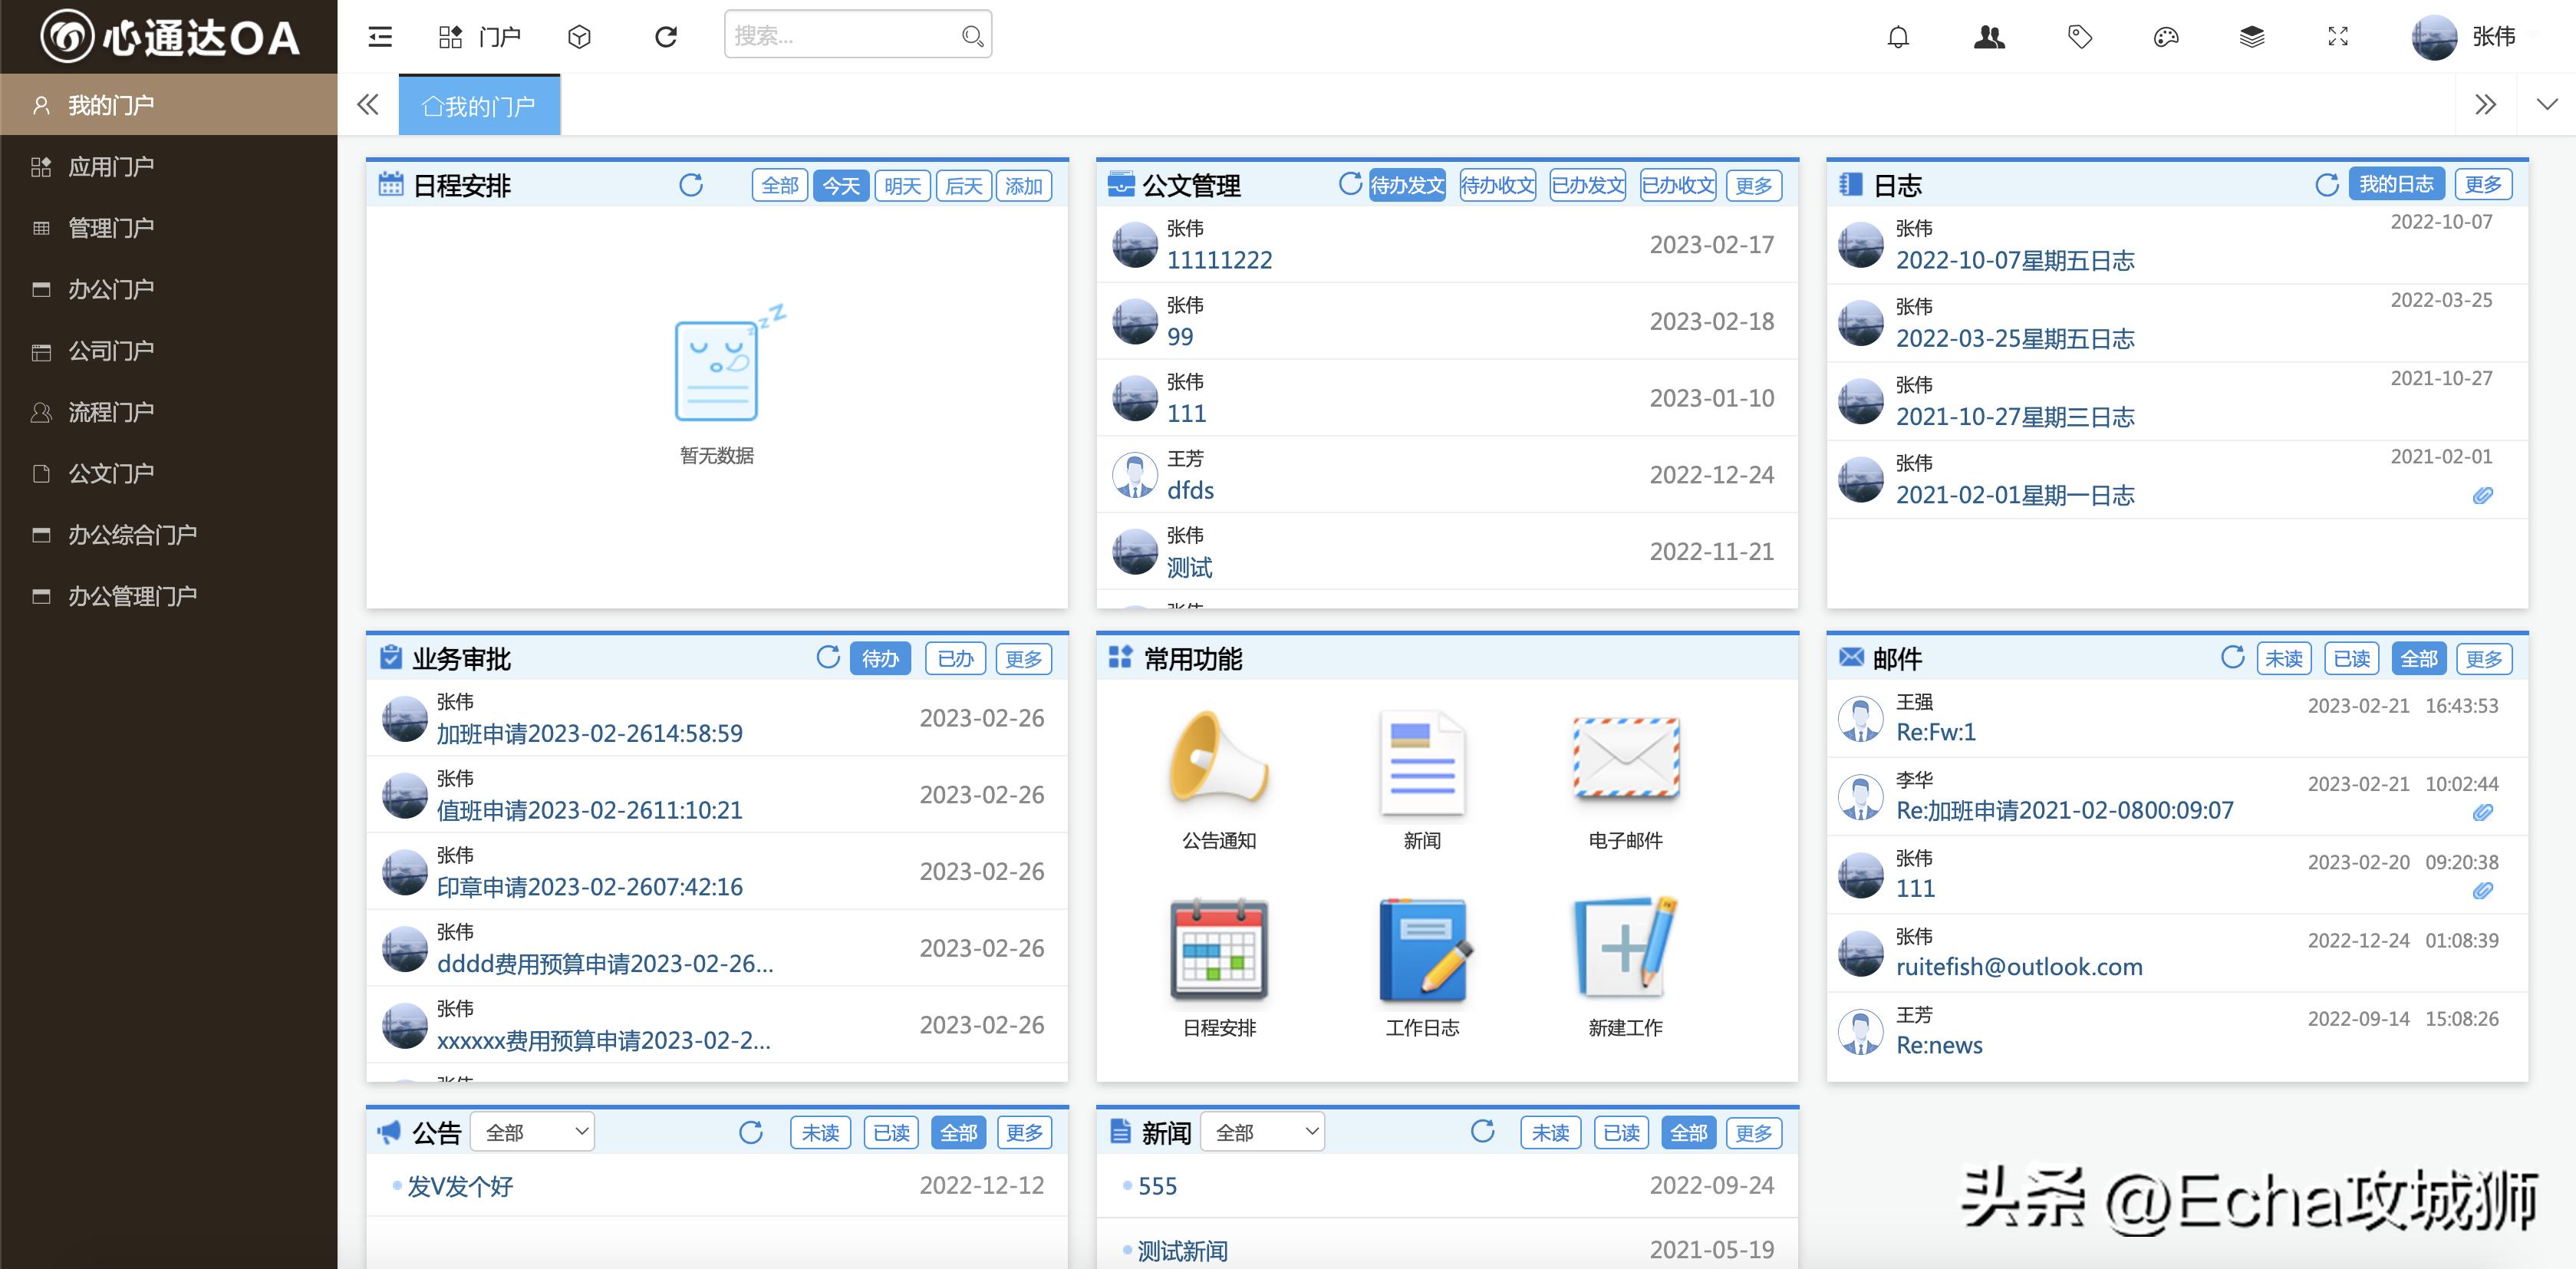
Task: Open the 新闻 filter dropdown
Action: 1263,1131
